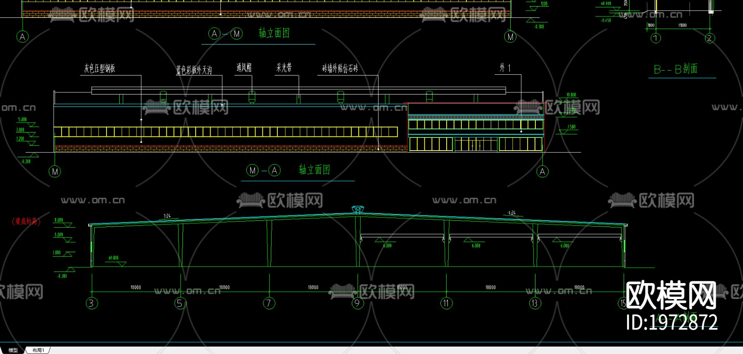
Task: Pick the 采光带 callout text
Action: [x=284, y=68]
